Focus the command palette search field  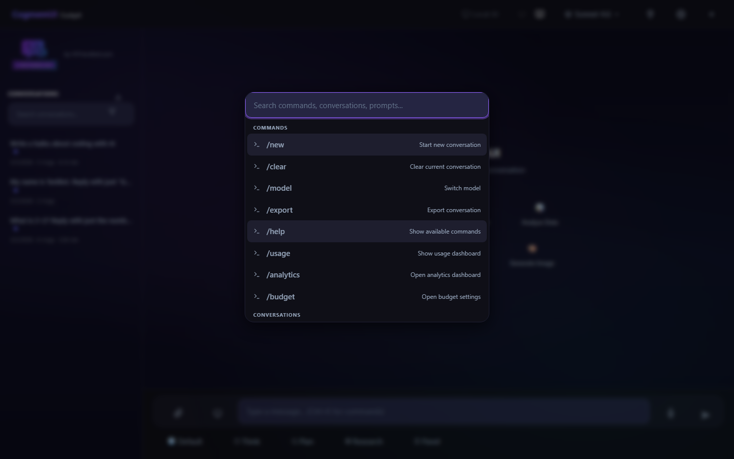(x=367, y=106)
